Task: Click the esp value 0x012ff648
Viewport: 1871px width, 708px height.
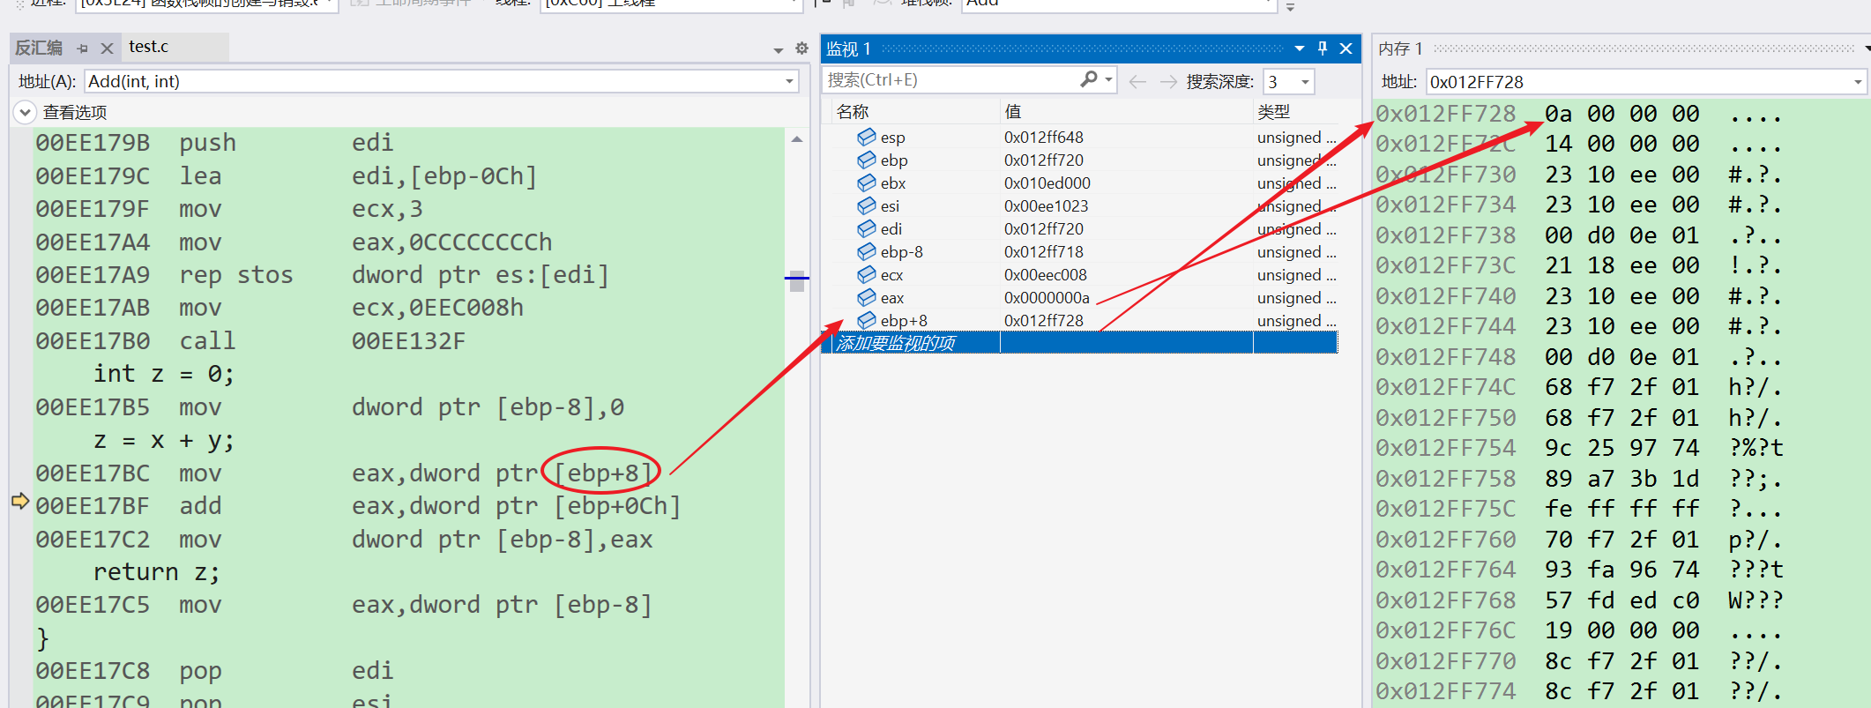Action: (x=1044, y=138)
